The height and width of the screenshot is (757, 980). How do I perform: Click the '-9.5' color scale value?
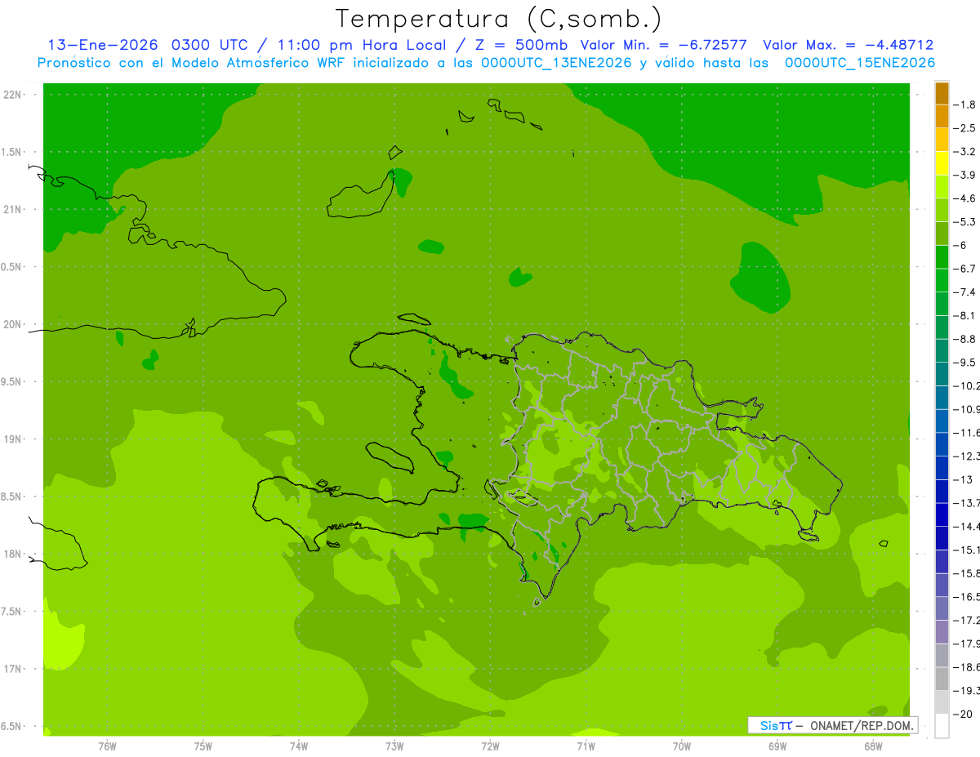coord(965,363)
